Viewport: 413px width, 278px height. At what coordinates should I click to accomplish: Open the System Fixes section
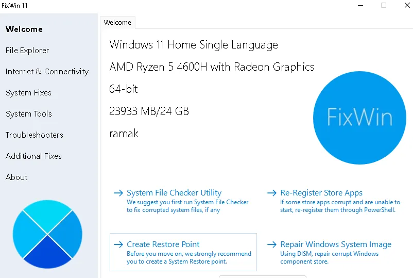click(28, 93)
